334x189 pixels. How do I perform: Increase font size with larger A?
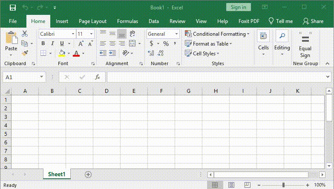[81, 43]
